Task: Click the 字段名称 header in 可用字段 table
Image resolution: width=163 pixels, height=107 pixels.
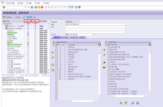Action: (129, 45)
